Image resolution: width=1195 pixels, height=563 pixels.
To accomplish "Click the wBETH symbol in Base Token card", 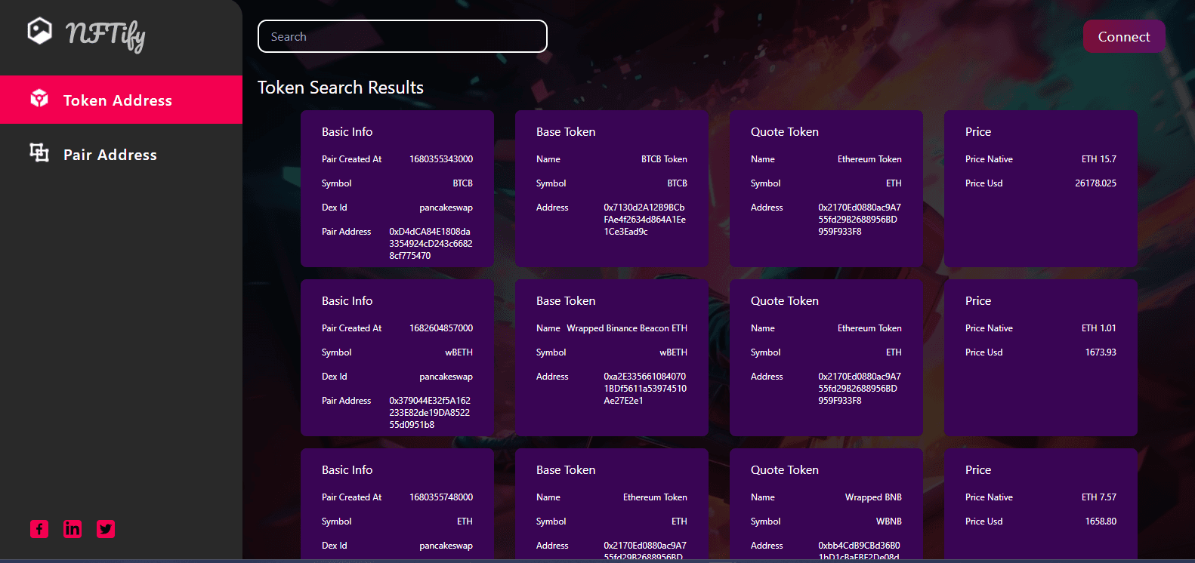I will (x=673, y=352).
